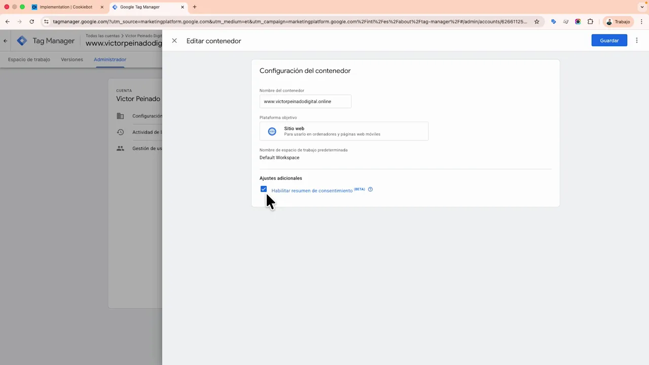
Task: View site information icon in address bar
Action: click(46, 22)
